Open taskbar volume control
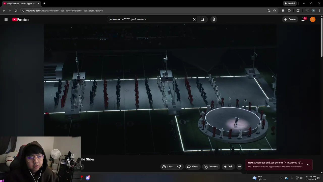This screenshot has height=182, width=323. (301, 178)
